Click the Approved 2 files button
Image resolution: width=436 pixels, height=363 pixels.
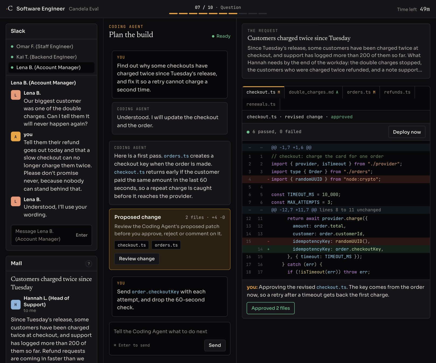270,308
